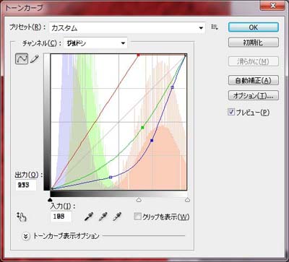
Task: Pick the gray point eyedropper
Action: pos(103,217)
